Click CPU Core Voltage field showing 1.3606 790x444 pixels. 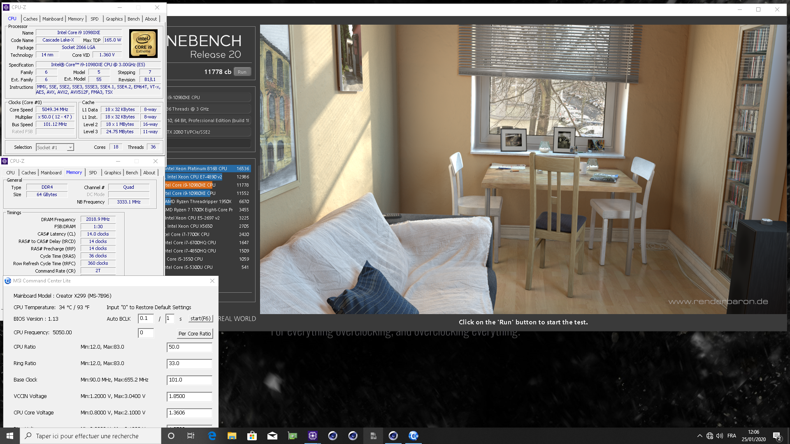[x=189, y=413]
